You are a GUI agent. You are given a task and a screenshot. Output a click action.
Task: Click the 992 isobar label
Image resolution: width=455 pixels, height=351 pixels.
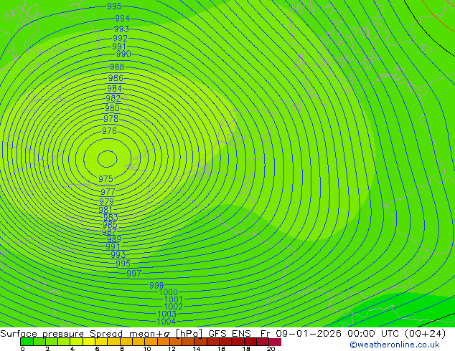point(120,38)
